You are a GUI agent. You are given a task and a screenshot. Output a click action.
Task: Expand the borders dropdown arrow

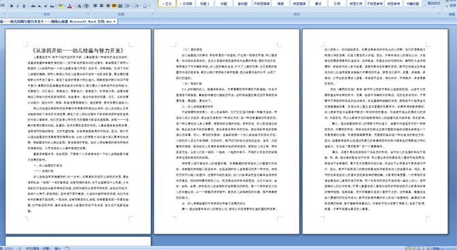click(x=149, y=5)
